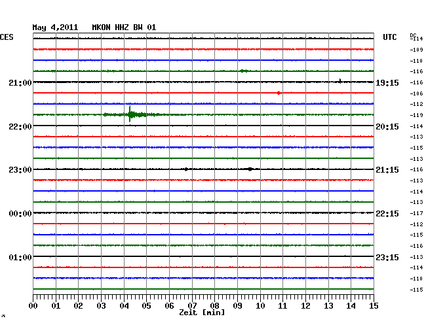Click the DC offset value -109

416,50
